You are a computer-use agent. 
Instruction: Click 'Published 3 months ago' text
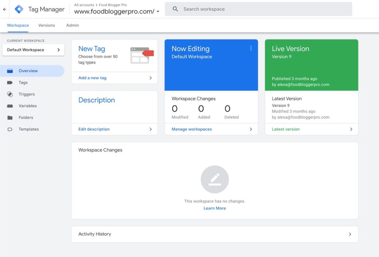point(294,79)
